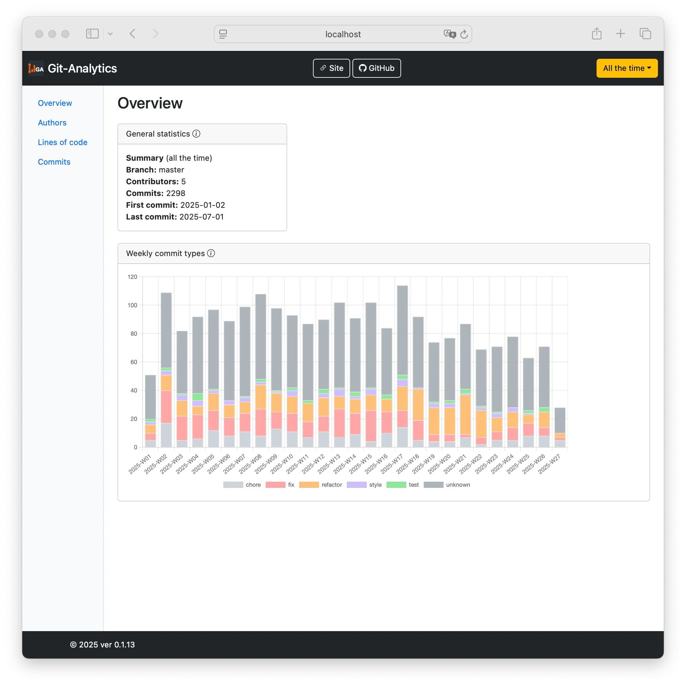Image resolution: width=686 pixels, height=686 pixels.
Task: Expand the chevron next to the sidebar button
Action: tap(110, 33)
